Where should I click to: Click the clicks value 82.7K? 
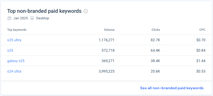pyautogui.click(x=156, y=40)
